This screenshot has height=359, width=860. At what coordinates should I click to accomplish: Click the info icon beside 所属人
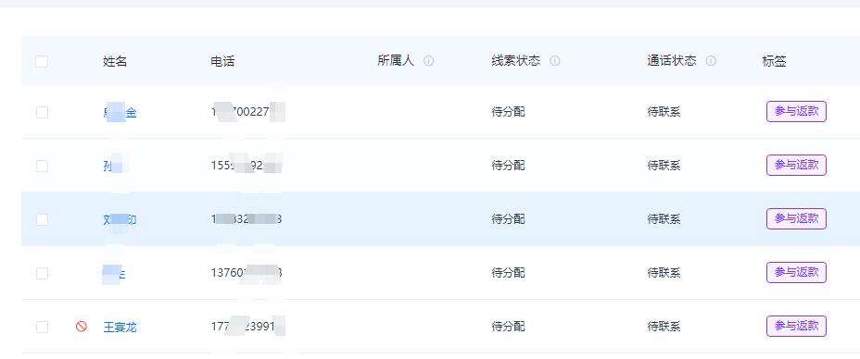(429, 61)
